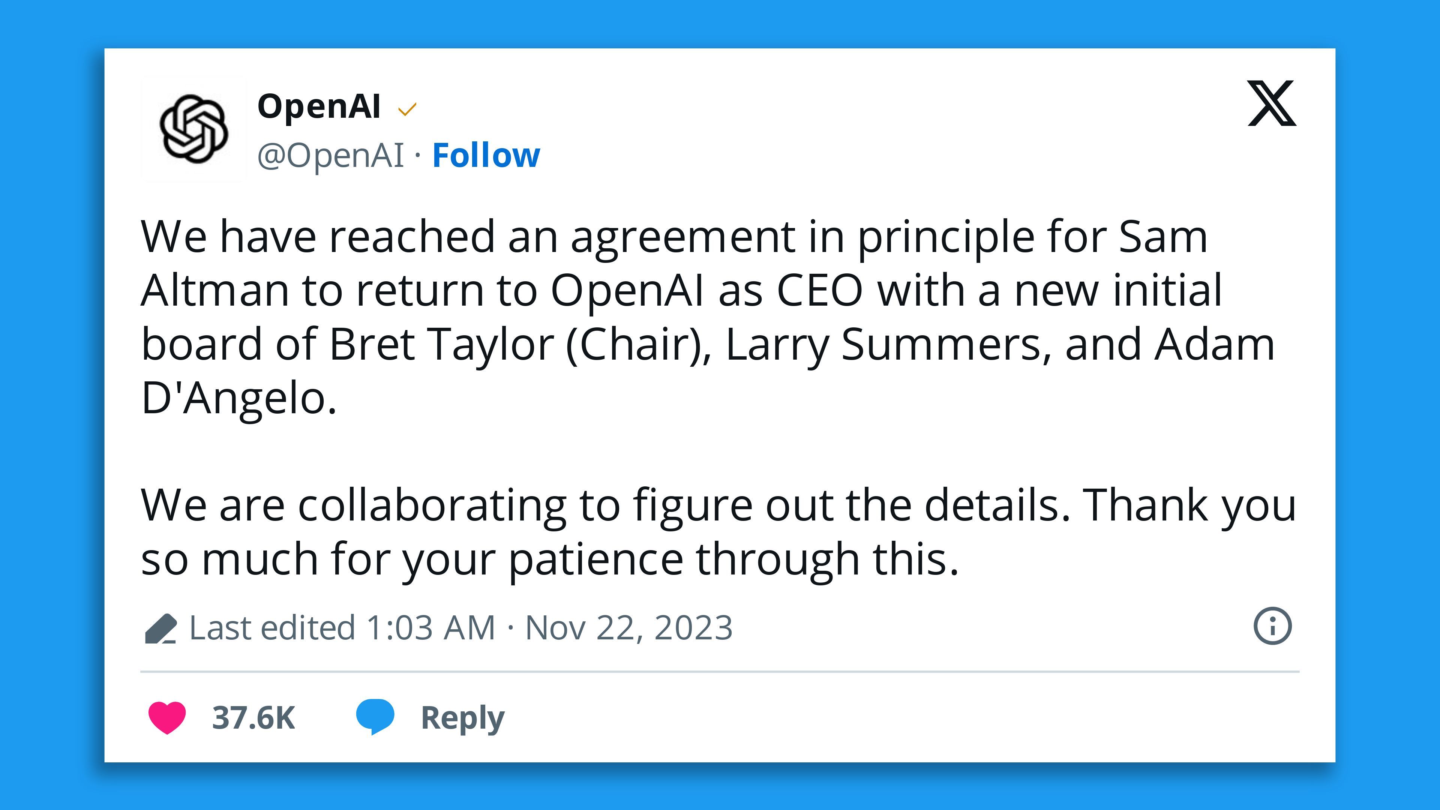Screen dimensions: 1440x810
Task: Follow the OpenAI account
Action: tap(486, 155)
